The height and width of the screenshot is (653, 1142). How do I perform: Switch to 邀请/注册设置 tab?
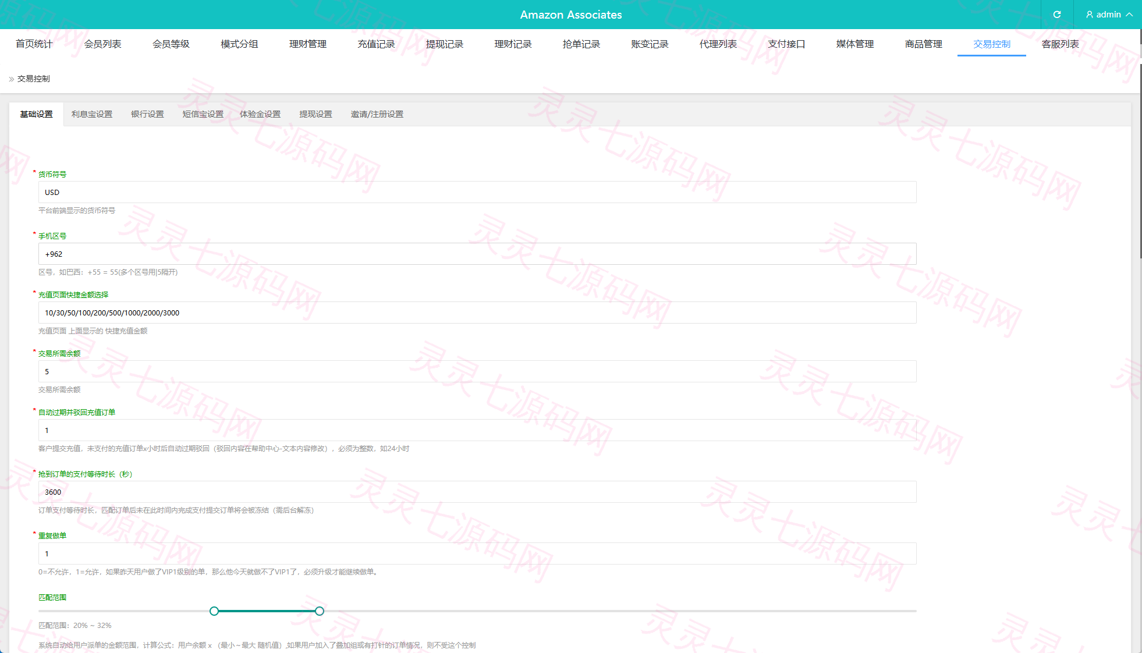377,114
